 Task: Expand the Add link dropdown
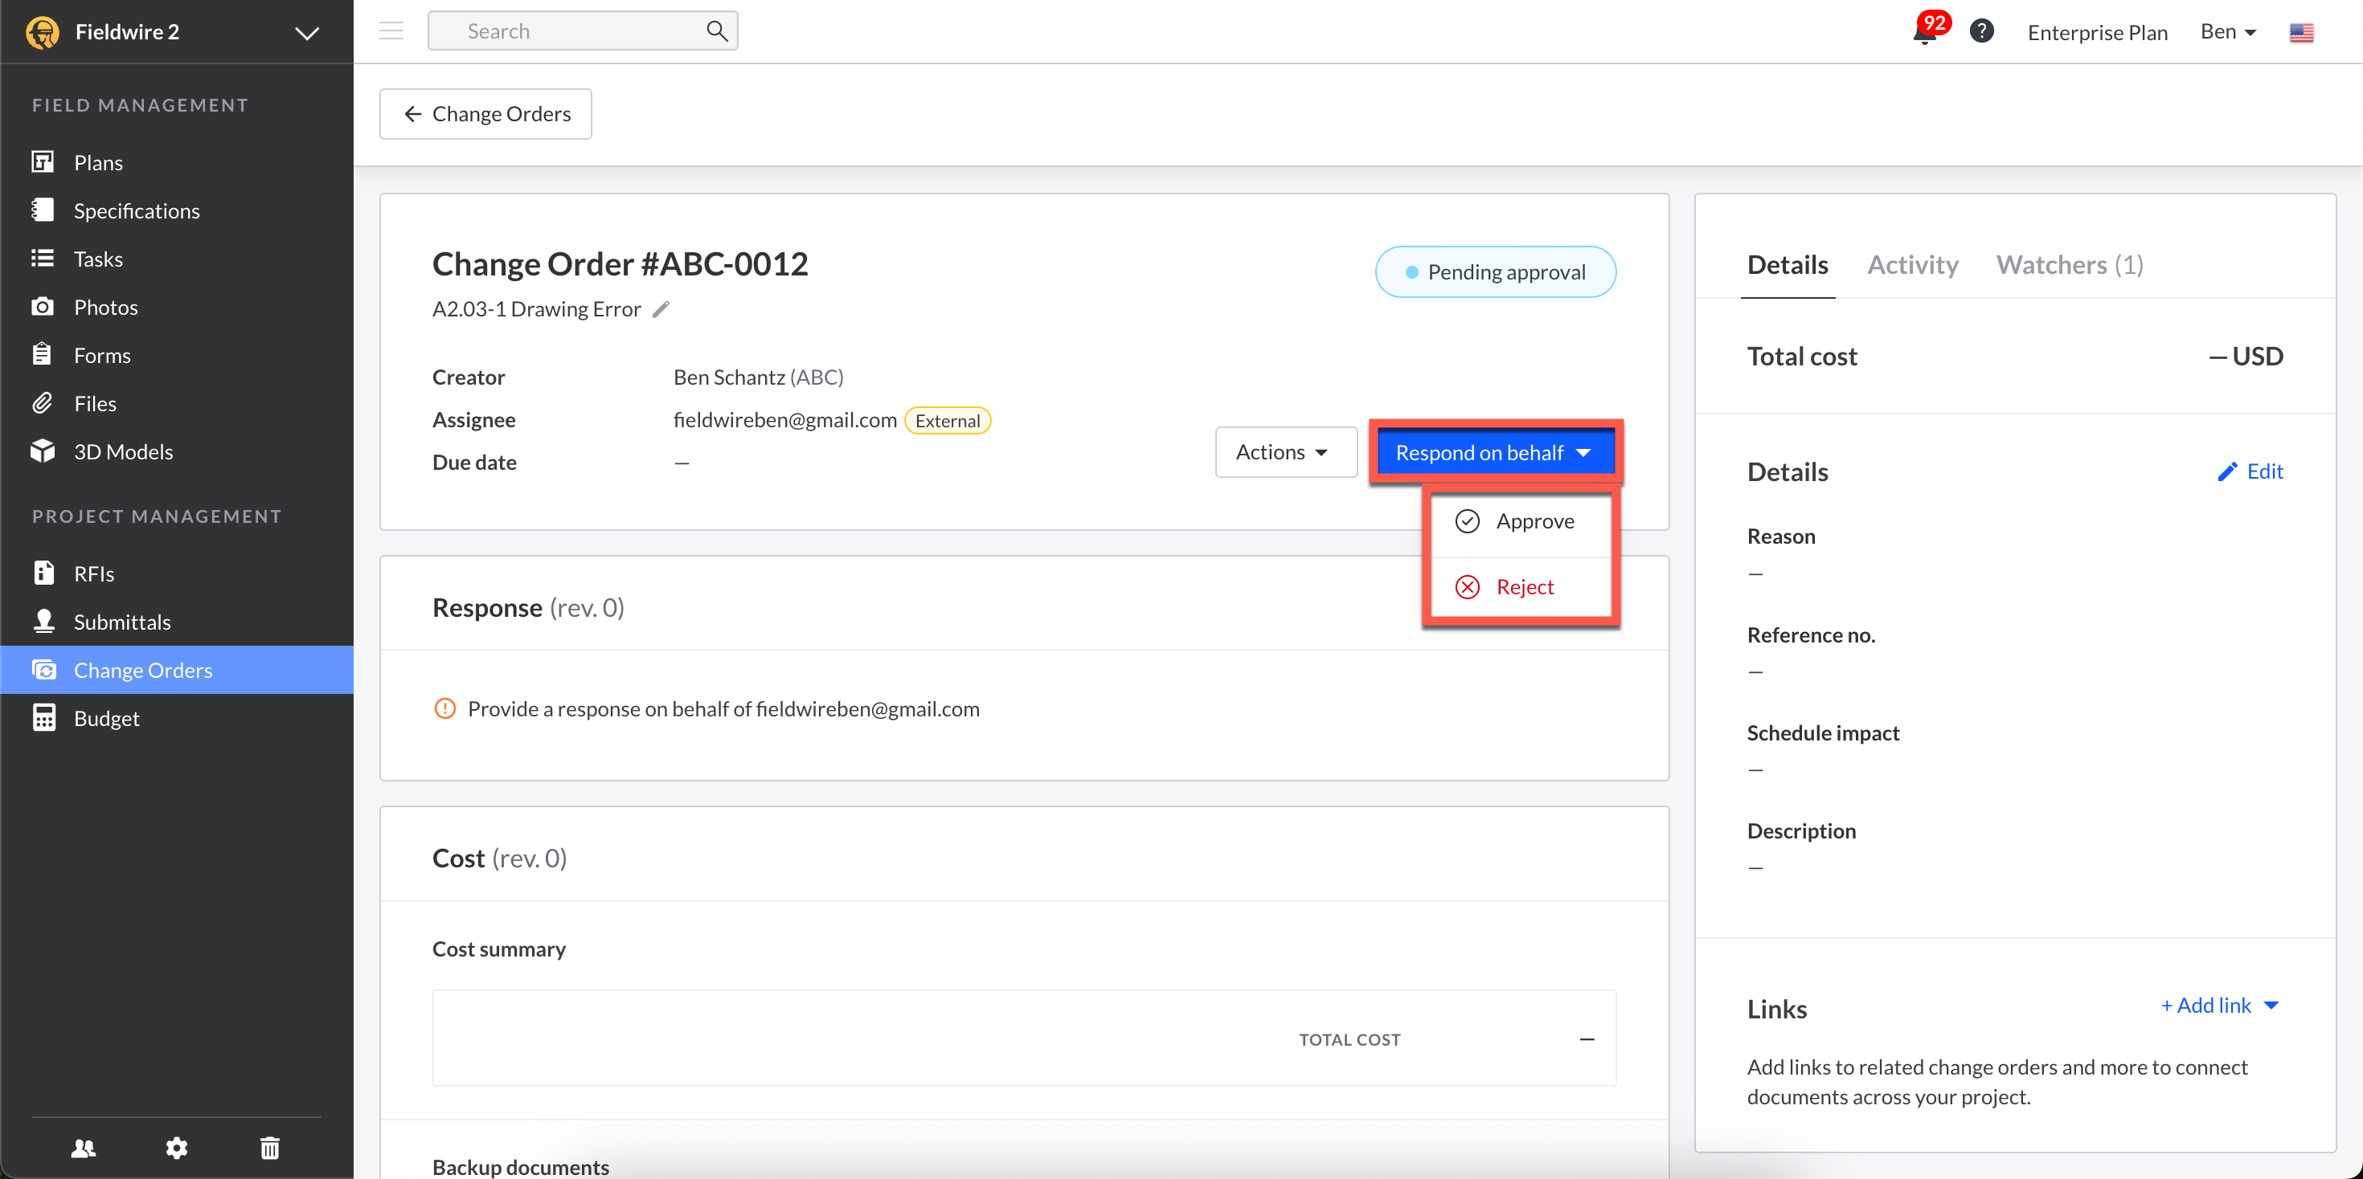coord(2220,1005)
